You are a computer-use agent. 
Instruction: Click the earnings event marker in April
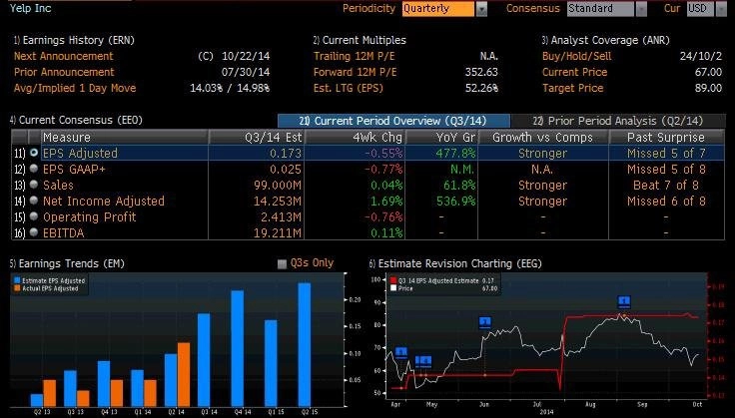[x=401, y=353]
